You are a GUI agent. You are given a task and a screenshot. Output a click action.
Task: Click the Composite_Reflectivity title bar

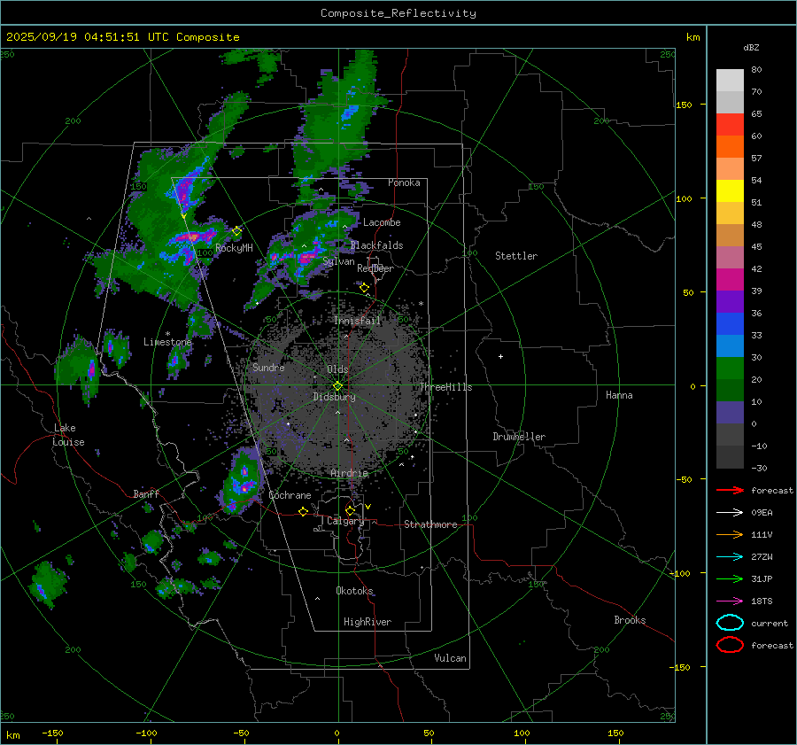point(398,12)
